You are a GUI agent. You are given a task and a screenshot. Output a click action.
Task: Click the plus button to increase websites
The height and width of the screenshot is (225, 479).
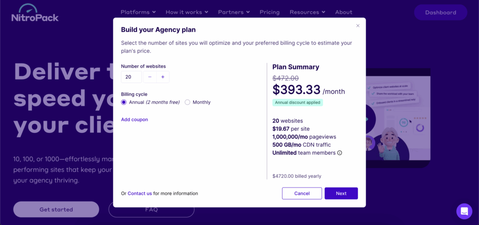pyautogui.click(x=163, y=77)
